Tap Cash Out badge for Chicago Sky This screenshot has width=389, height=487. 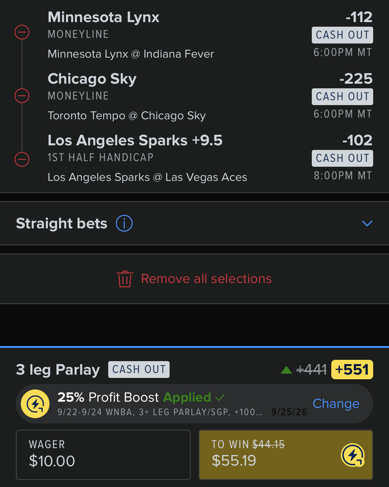[x=342, y=97]
